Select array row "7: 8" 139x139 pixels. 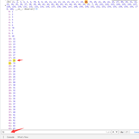[11, 31]
